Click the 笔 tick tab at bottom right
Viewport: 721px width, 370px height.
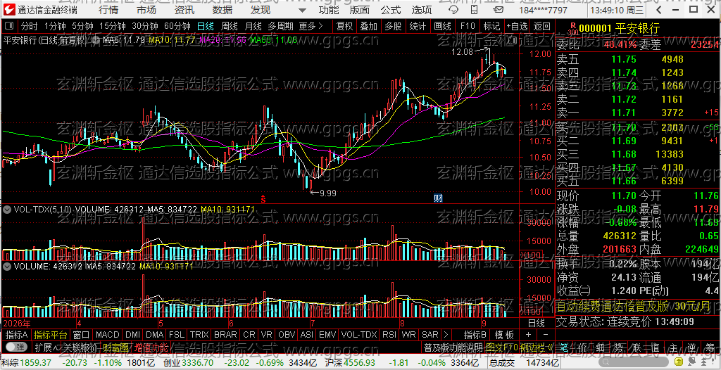click(x=565, y=347)
